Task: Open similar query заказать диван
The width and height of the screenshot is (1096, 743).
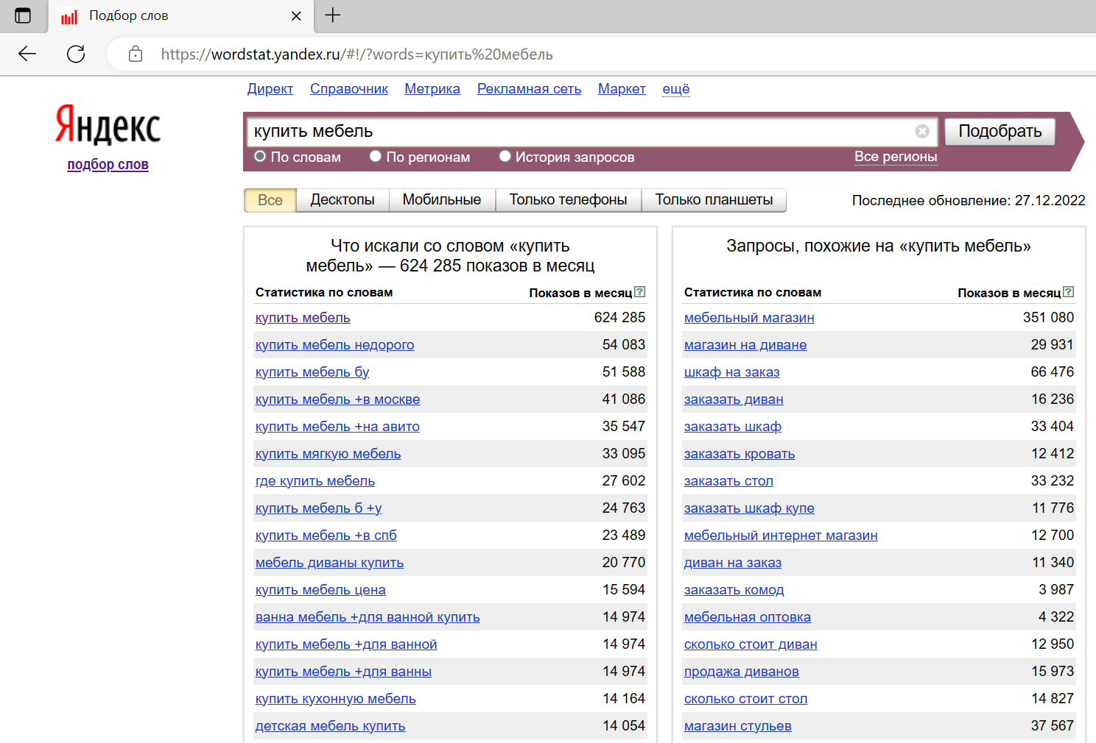Action: coord(734,399)
